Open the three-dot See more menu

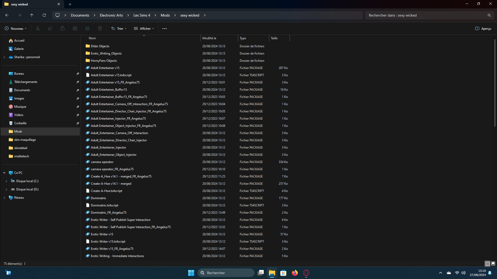[165, 28]
